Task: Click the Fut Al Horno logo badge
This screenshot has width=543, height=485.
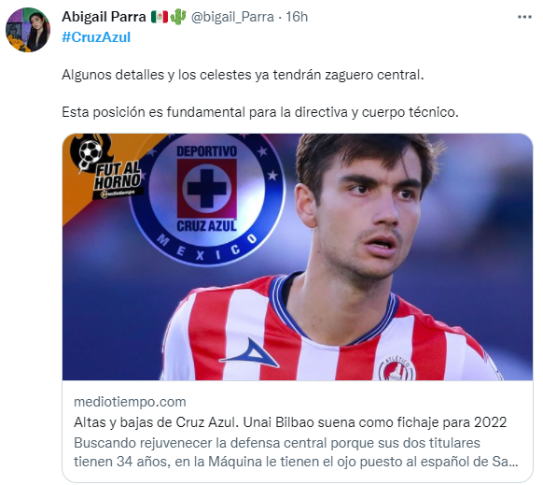Action: click(x=107, y=168)
